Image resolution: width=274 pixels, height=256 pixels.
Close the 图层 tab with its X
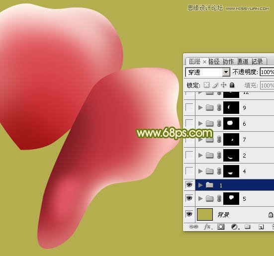[204, 62]
